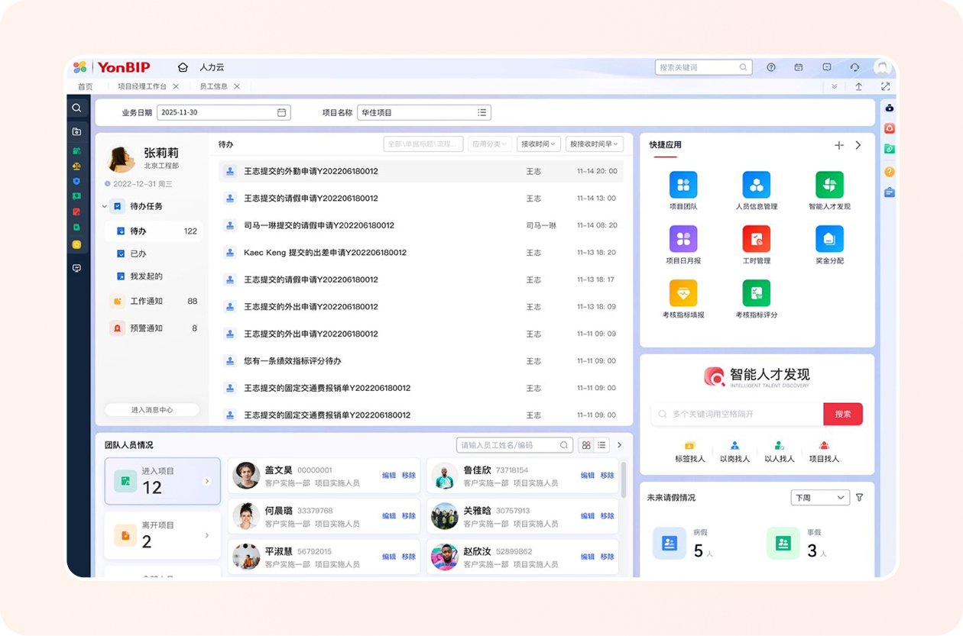Open the 业务日期 date picker
963x636 pixels.
coord(224,112)
